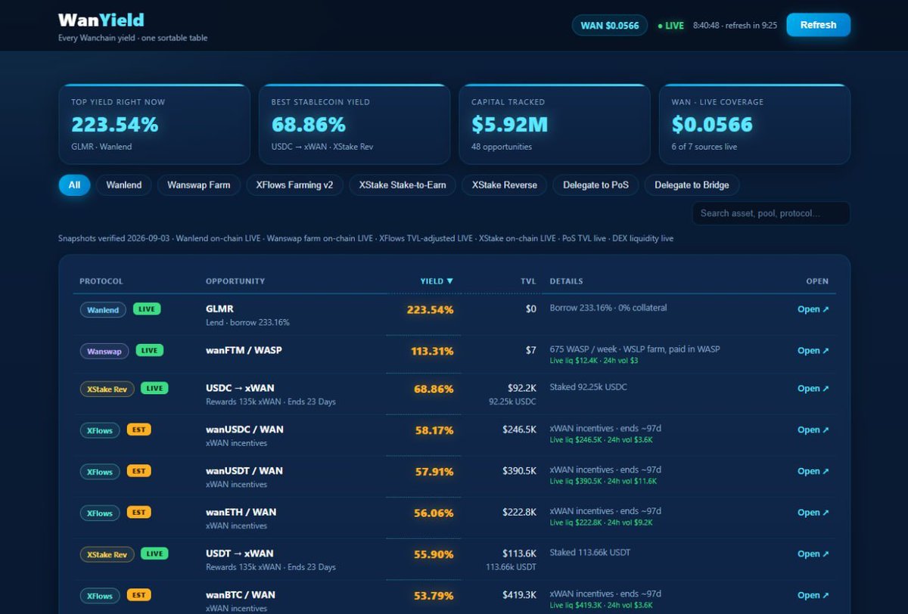Filter by XStake Reverse
Viewport: 908px width, 614px height.
505,185
